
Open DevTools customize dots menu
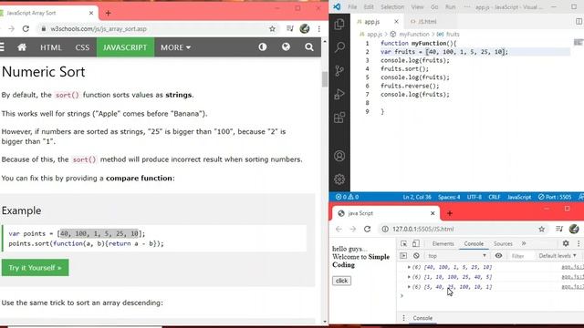[x=579, y=243]
